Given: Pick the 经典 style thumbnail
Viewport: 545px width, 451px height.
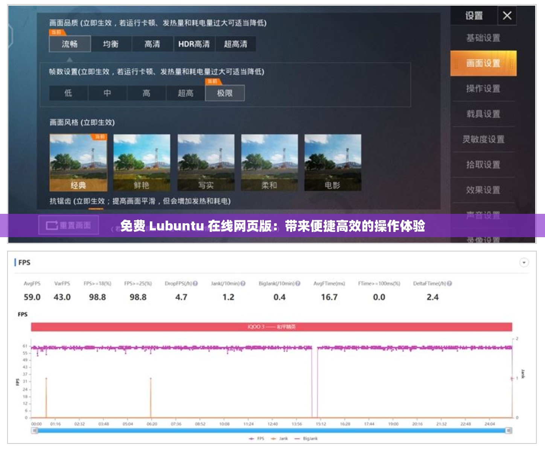Looking at the screenshot, I should 78,163.
